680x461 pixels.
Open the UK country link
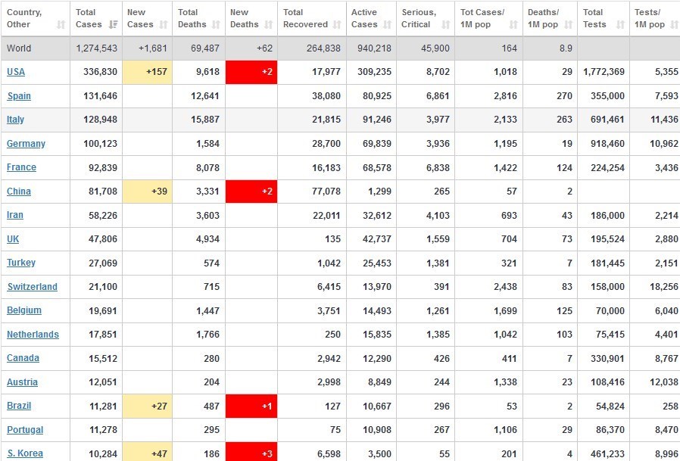(13, 239)
